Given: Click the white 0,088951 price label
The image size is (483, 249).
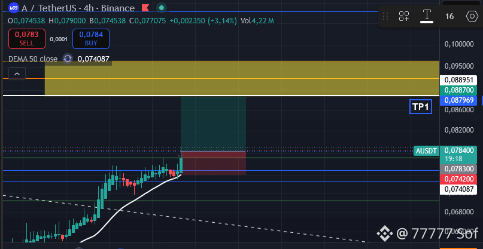Looking at the screenshot, I should 458,80.
